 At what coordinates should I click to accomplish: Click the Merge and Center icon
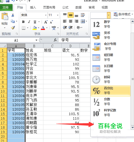[x=83, y=21]
